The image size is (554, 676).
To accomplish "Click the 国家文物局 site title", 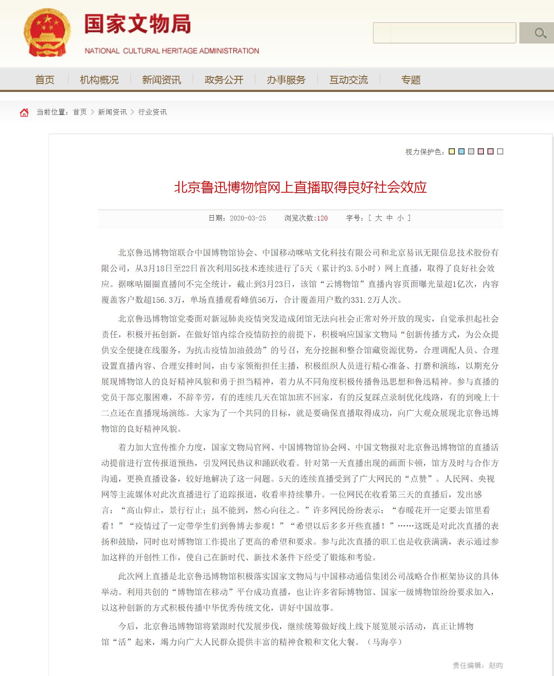I will point(137,24).
